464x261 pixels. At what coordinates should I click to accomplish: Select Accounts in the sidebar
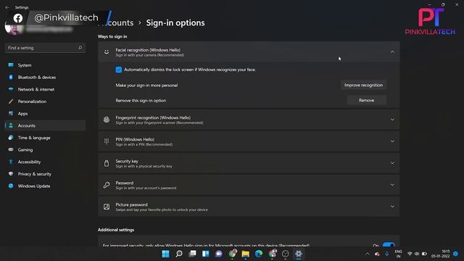(45, 125)
